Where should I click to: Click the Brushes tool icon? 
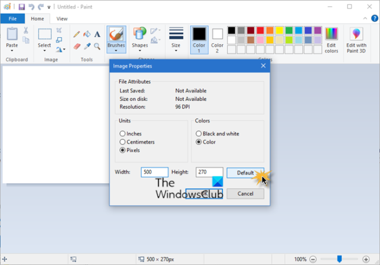click(x=116, y=34)
